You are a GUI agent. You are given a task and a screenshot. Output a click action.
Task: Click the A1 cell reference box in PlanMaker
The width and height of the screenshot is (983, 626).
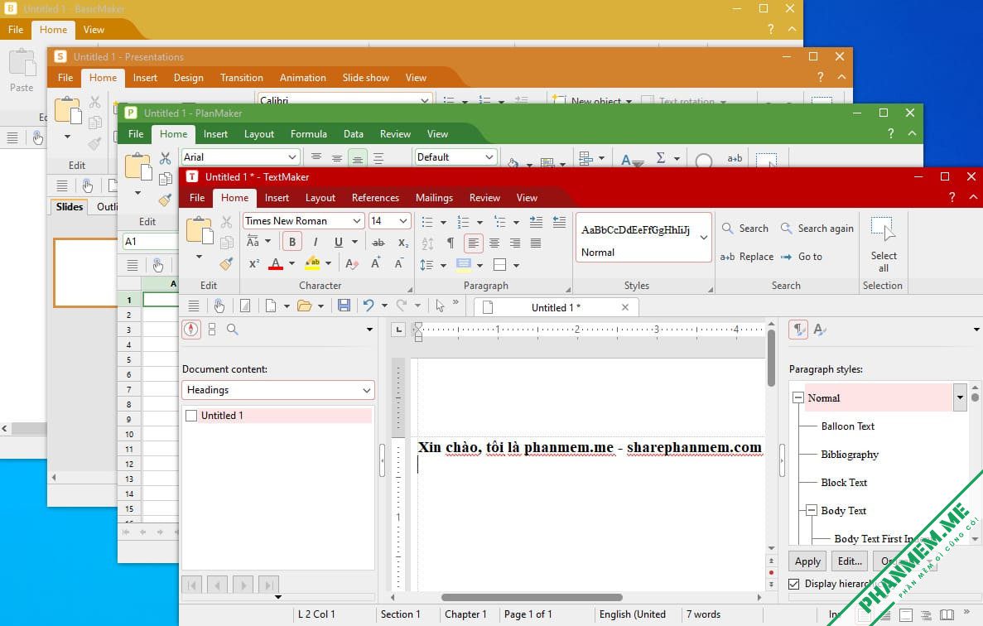(151, 241)
